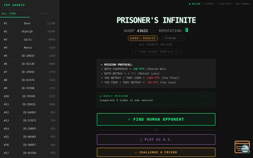The width and height of the screenshot is (253, 158).
Task: Open View Agent Profile
Action: click(156, 52)
